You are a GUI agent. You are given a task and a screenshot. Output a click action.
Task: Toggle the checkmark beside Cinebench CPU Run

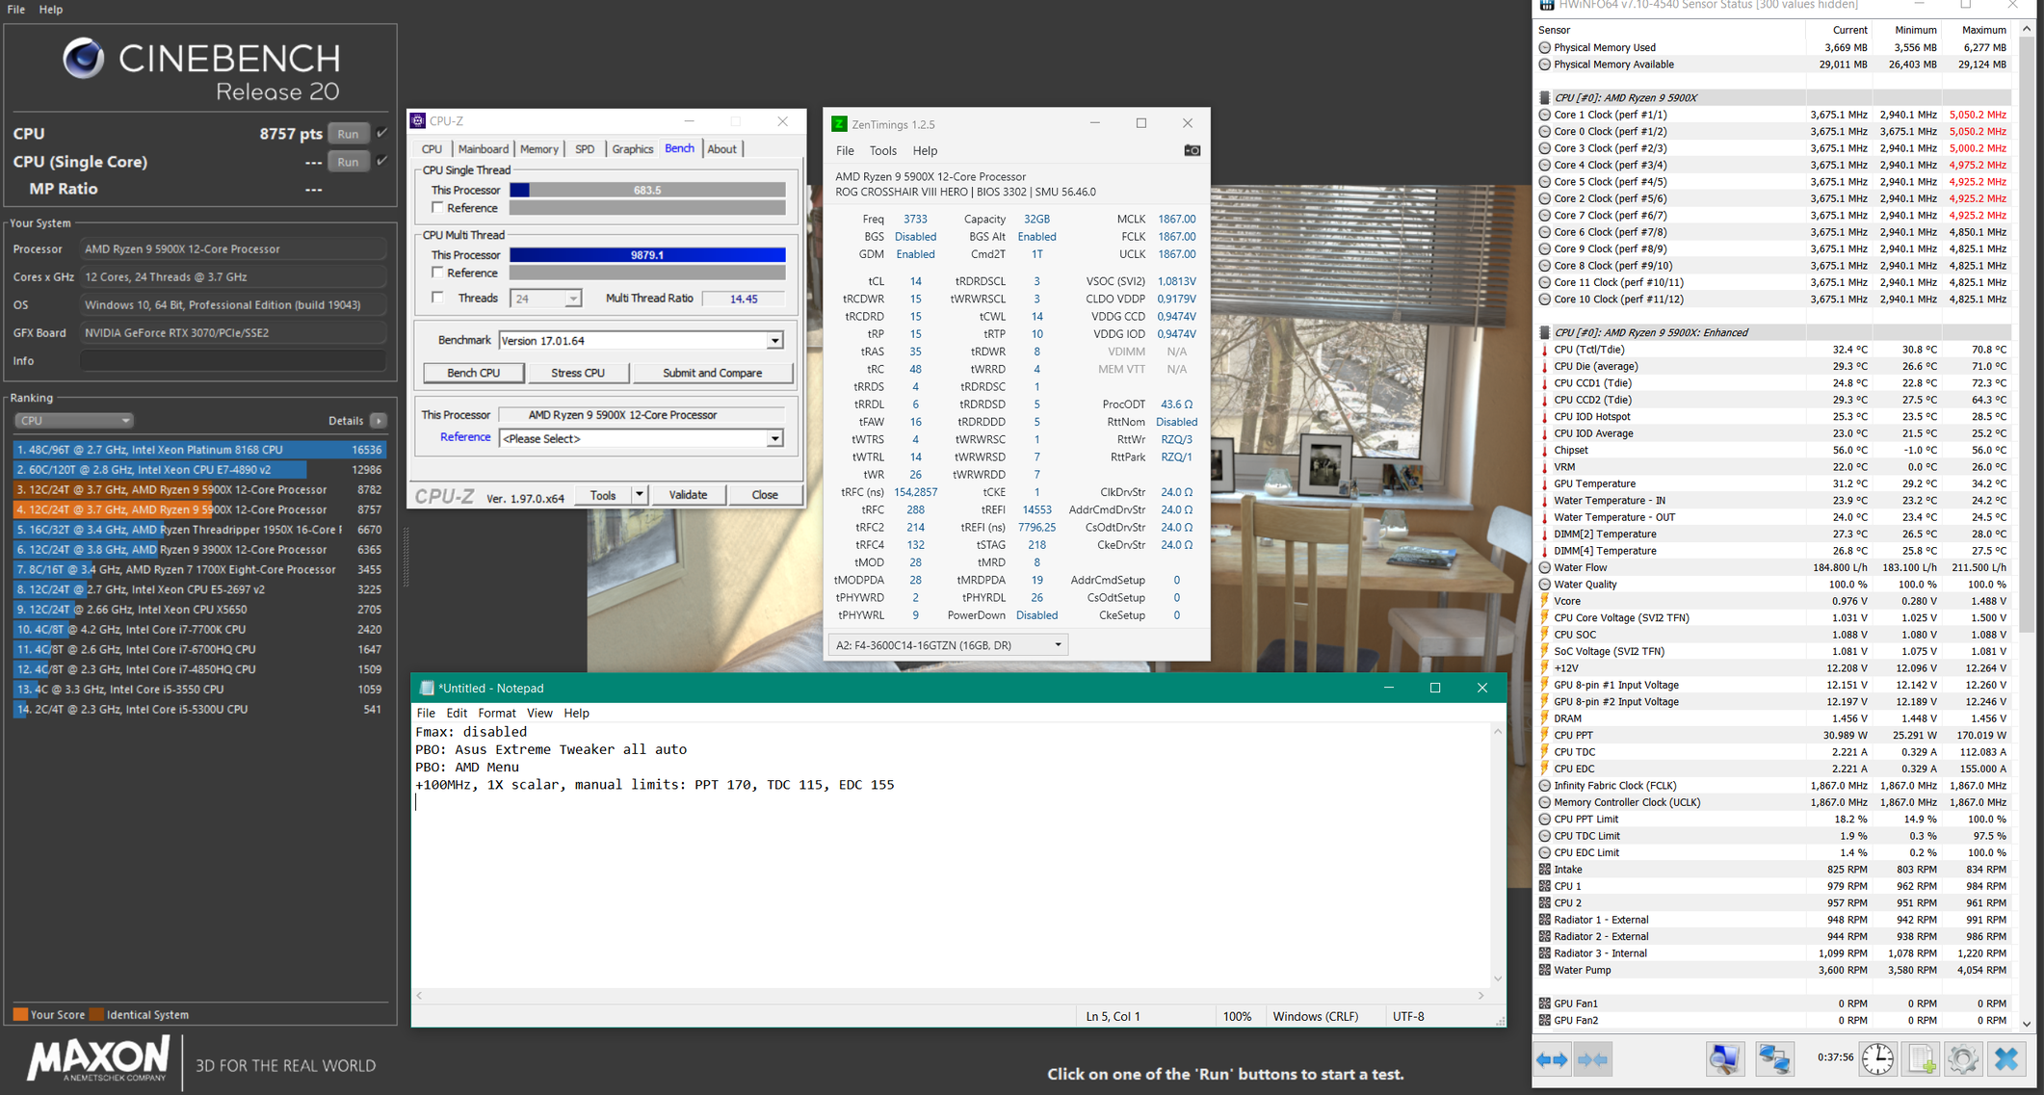tap(382, 133)
